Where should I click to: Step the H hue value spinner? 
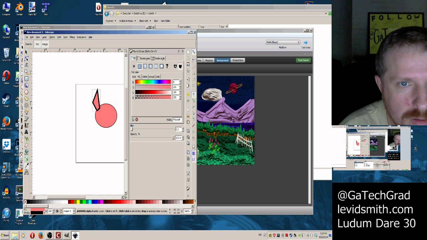pos(180,82)
